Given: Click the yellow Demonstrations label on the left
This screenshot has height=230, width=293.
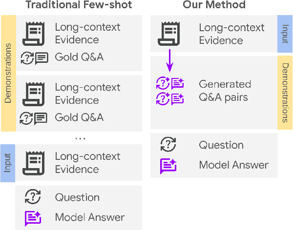Looking at the screenshot, I should click(x=8, y=73).
